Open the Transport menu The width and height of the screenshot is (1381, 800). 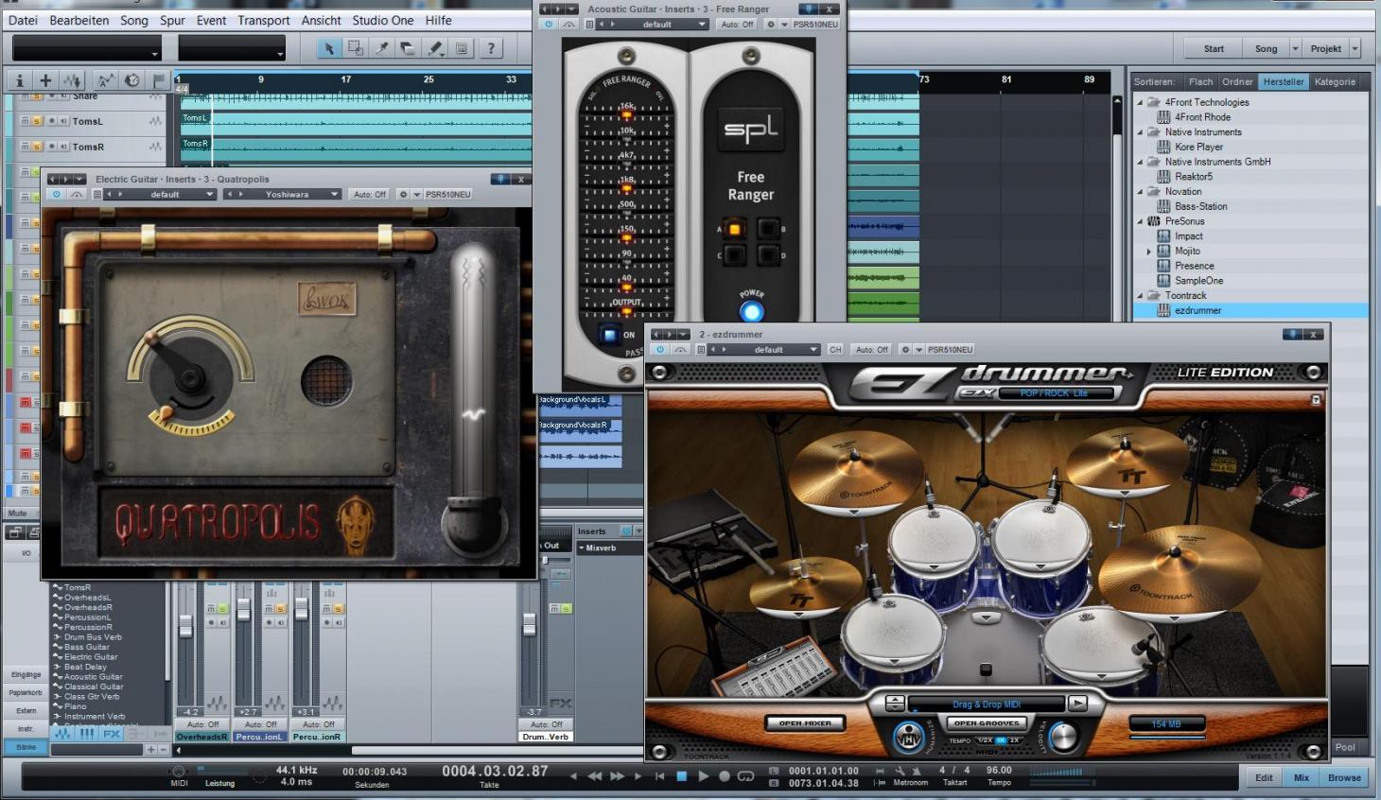click(264, 20)
